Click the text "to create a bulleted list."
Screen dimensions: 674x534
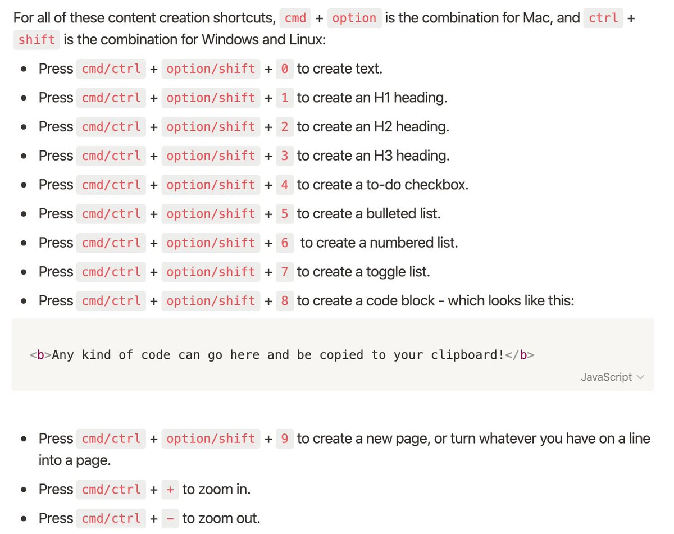(369, 214)
